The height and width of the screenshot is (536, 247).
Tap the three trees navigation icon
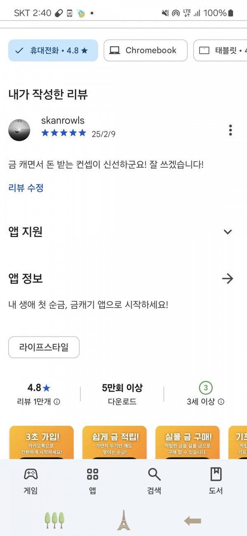point(55,520)
